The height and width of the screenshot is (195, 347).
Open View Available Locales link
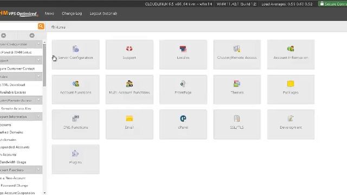coord(13,92)
